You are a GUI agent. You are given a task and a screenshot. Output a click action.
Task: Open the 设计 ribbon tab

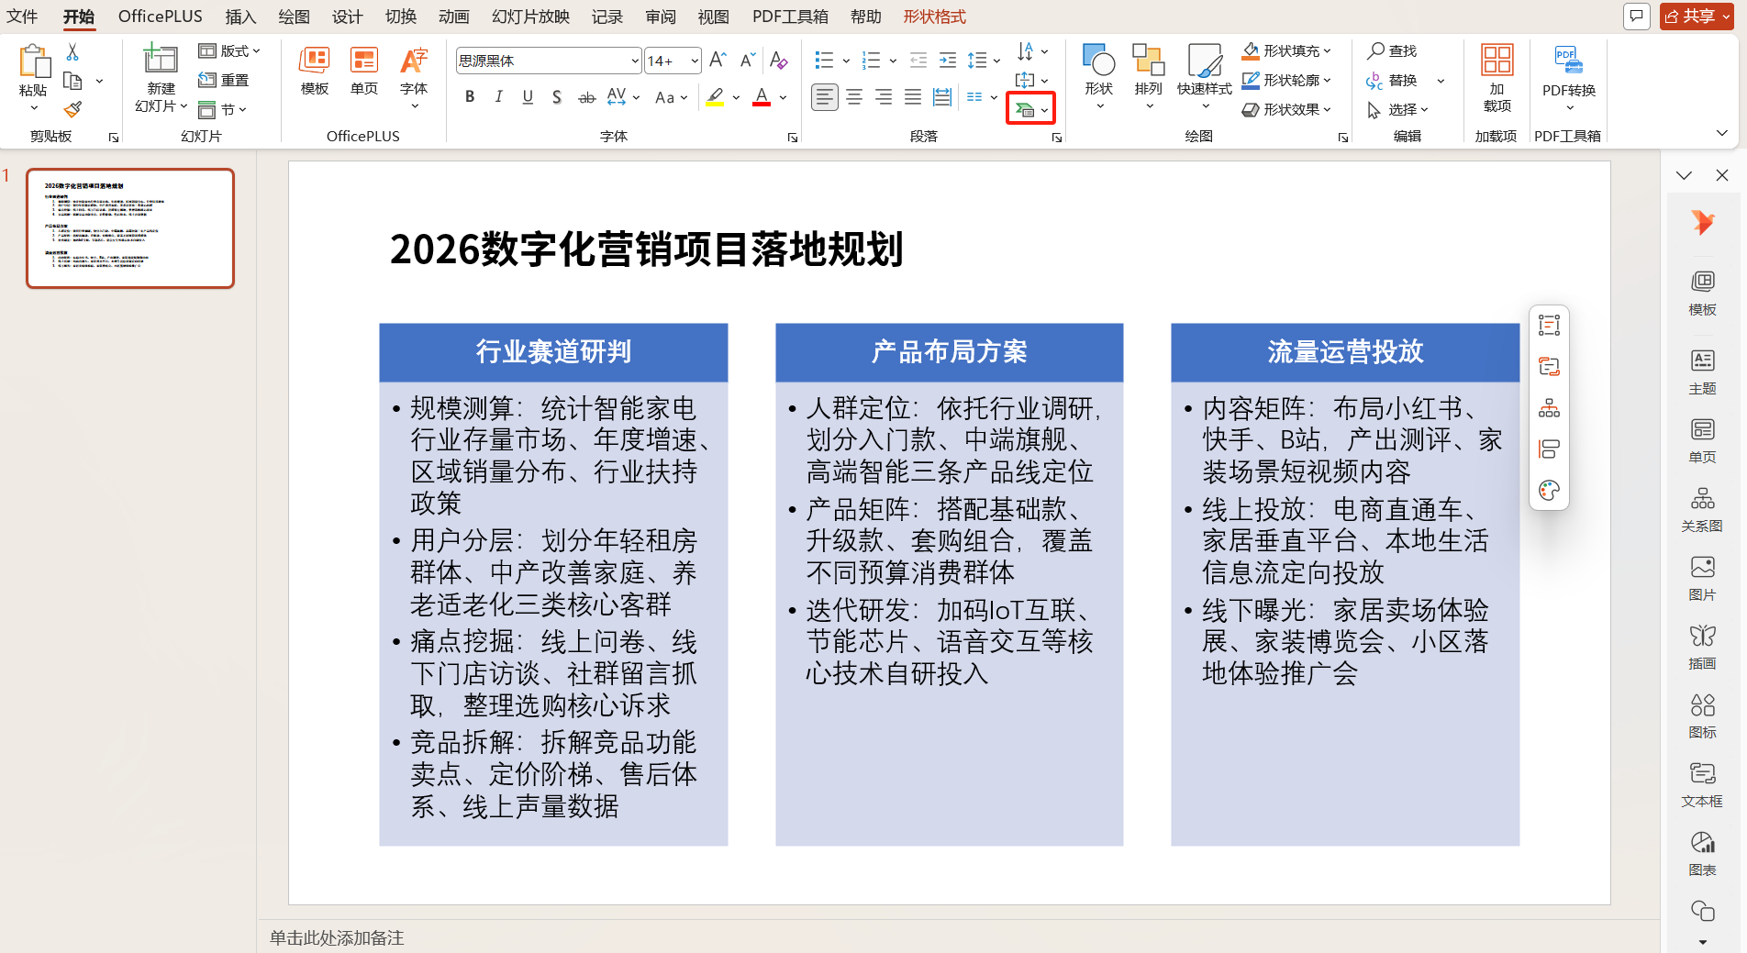coord(347,17)
